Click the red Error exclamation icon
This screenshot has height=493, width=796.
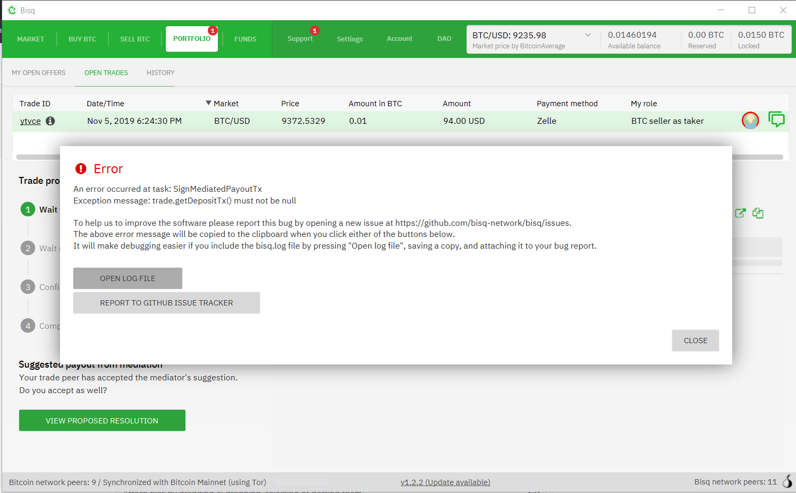pyautogui.click(x=81, y=169)
